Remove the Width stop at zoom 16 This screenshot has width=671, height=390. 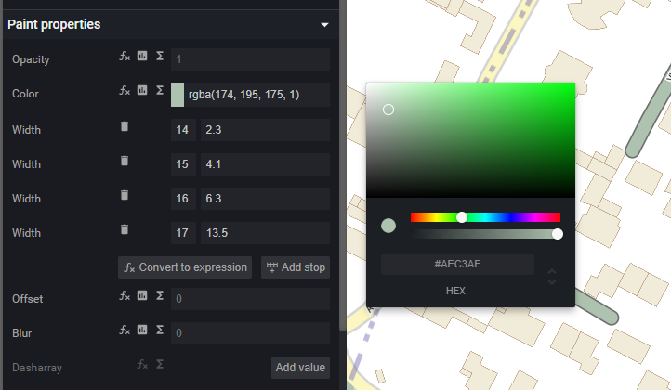point(125,195)
